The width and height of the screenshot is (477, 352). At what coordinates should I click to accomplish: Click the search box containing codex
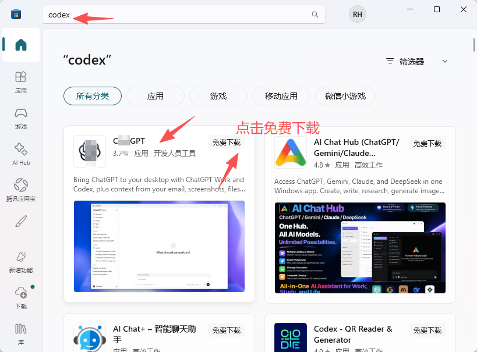point(183,15)
